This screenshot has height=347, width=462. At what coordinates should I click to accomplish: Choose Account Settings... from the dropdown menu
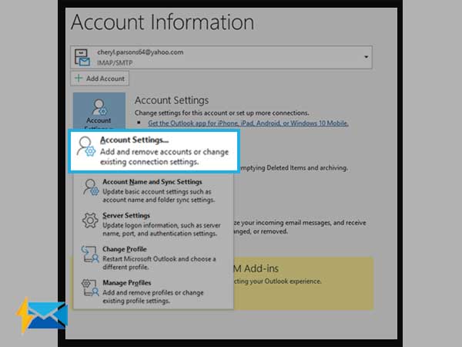[153, 151]
